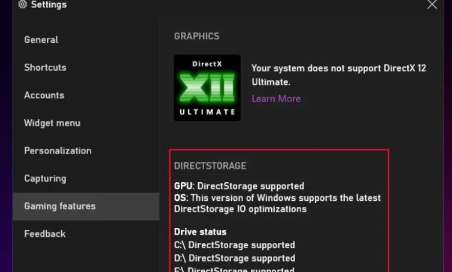The image size is (452, 272).
Task: Open the Shortcuts settings section
Action: (x=45, y=67)
